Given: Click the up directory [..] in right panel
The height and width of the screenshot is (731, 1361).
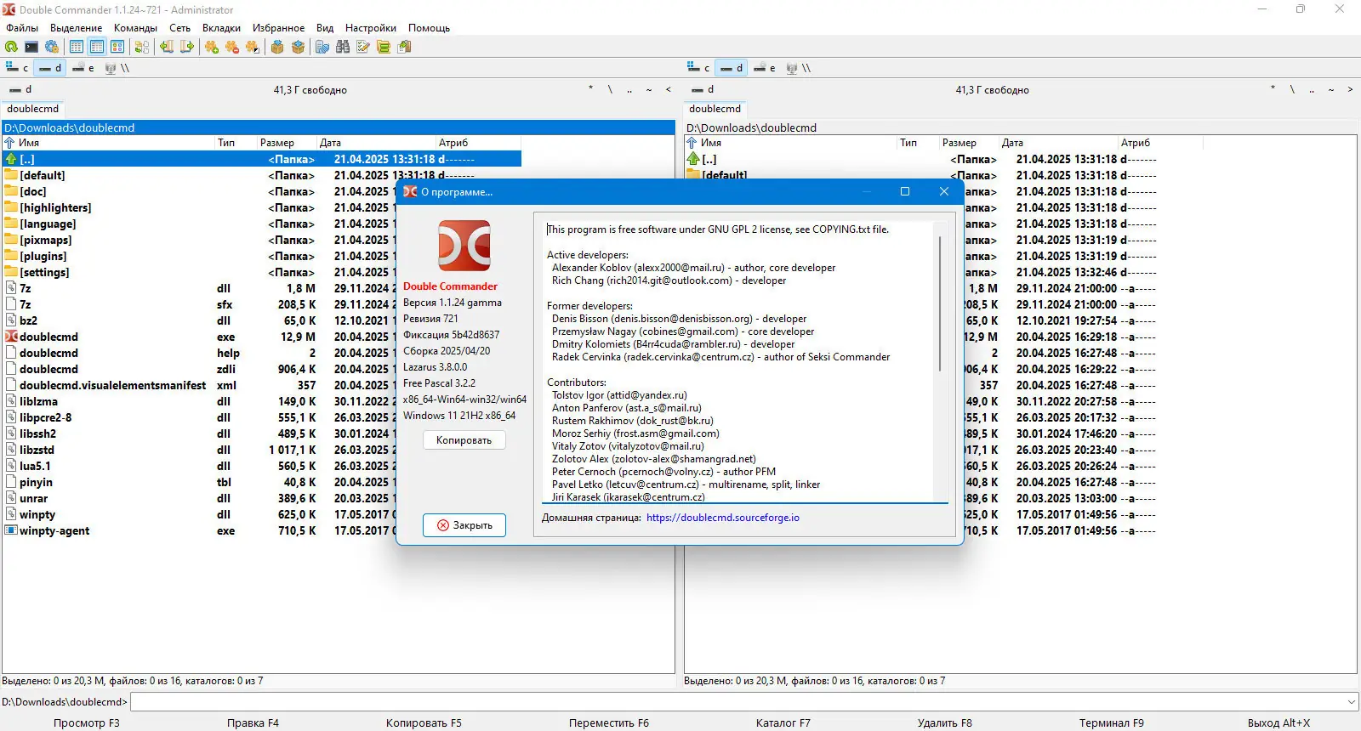Looking at the screenshot, I should (x=709, y=159).
